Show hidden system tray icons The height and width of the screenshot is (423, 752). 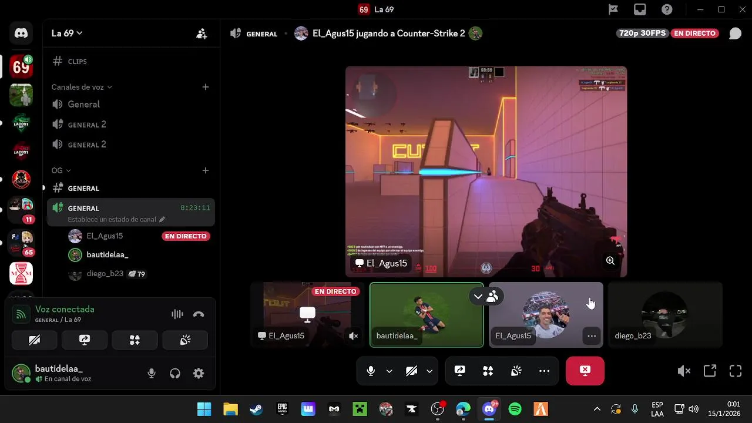click(597, 409)
